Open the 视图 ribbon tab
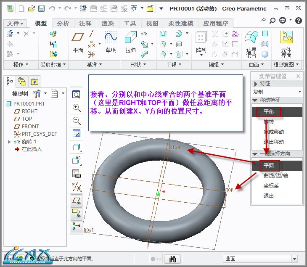This screenshot has height=267, width=307. tap(152, 24)
